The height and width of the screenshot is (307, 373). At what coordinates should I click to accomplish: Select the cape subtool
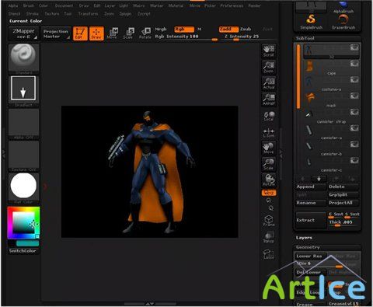331,67
